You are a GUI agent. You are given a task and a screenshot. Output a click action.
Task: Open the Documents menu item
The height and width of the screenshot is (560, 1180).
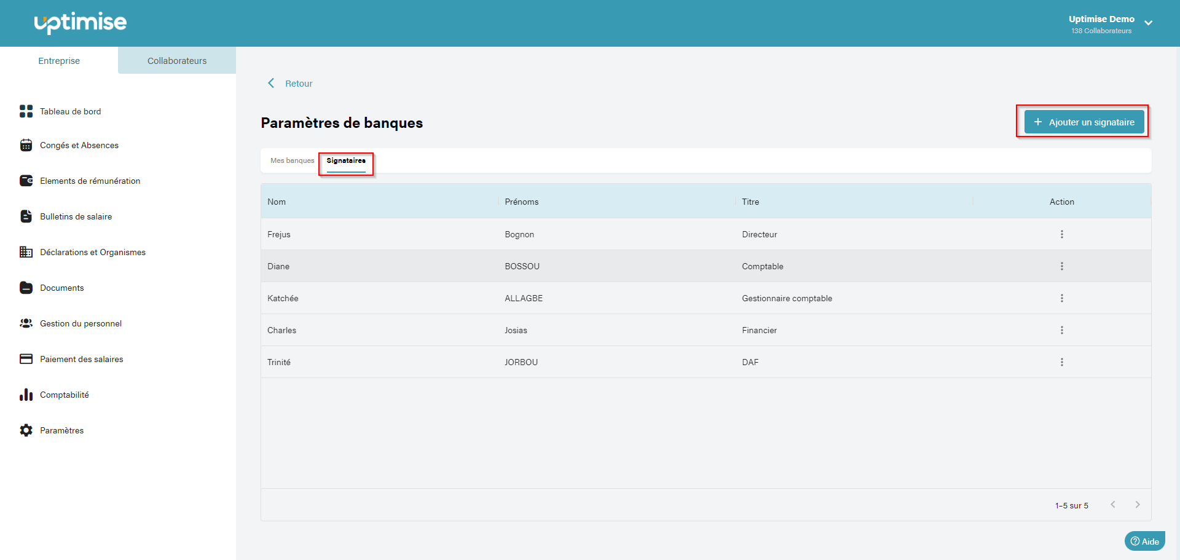[x=61, y=288]
